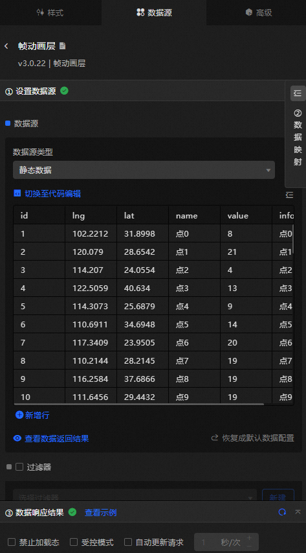Open 查看数据返回结果 link
Viewport: 306px width, 553px height.
click(57, 438)
